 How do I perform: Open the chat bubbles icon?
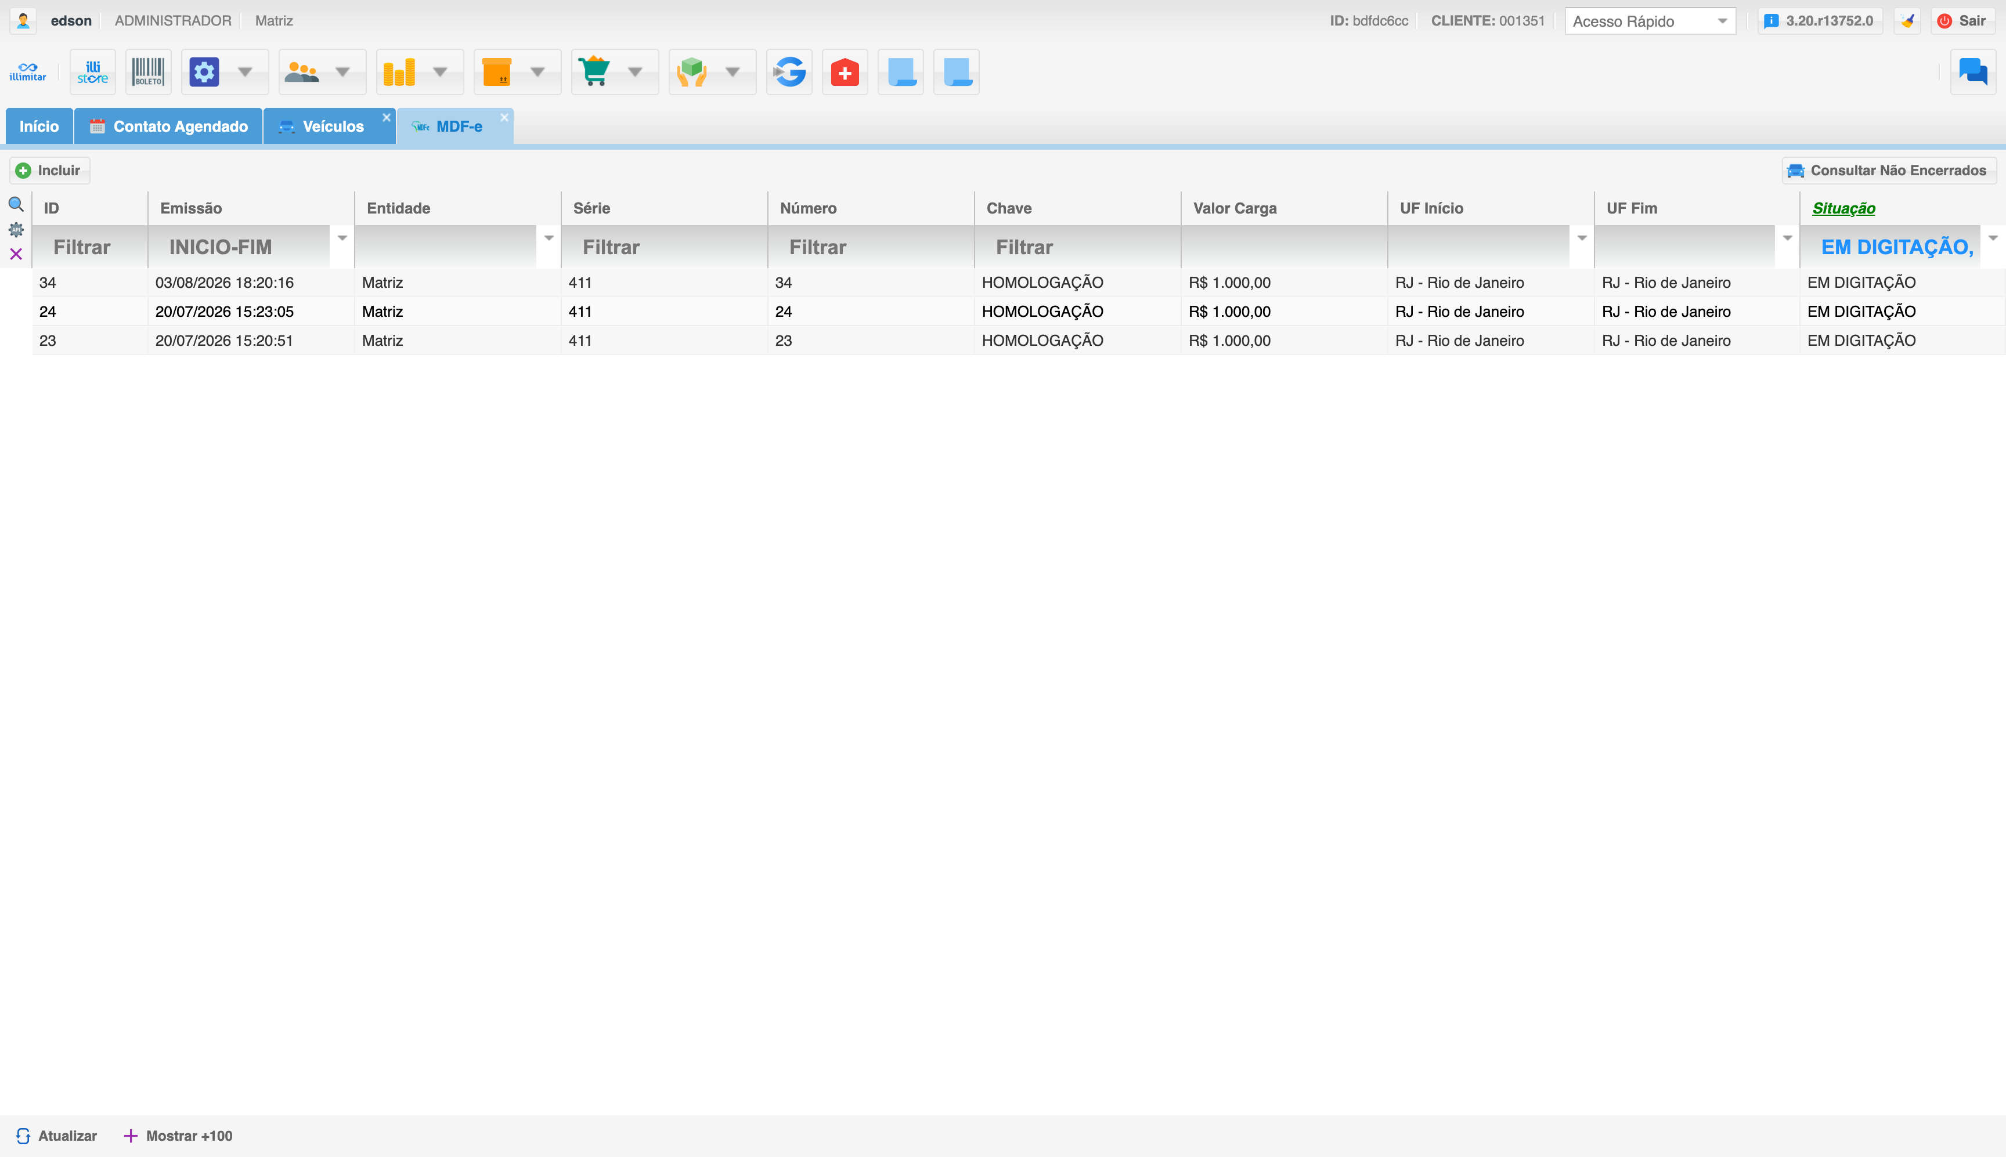tap(1972, 73)
